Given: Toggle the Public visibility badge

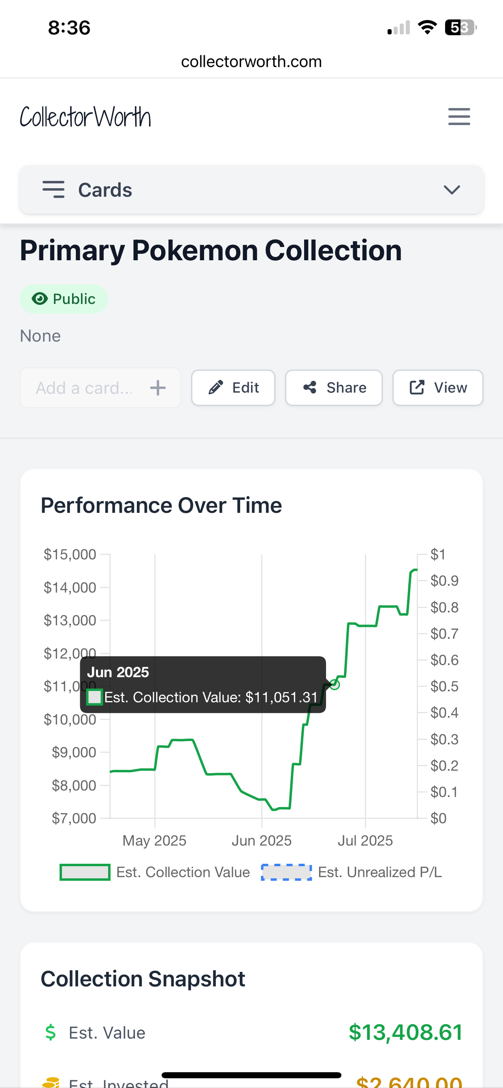Looking at the screenshot, I should (64, 299).
